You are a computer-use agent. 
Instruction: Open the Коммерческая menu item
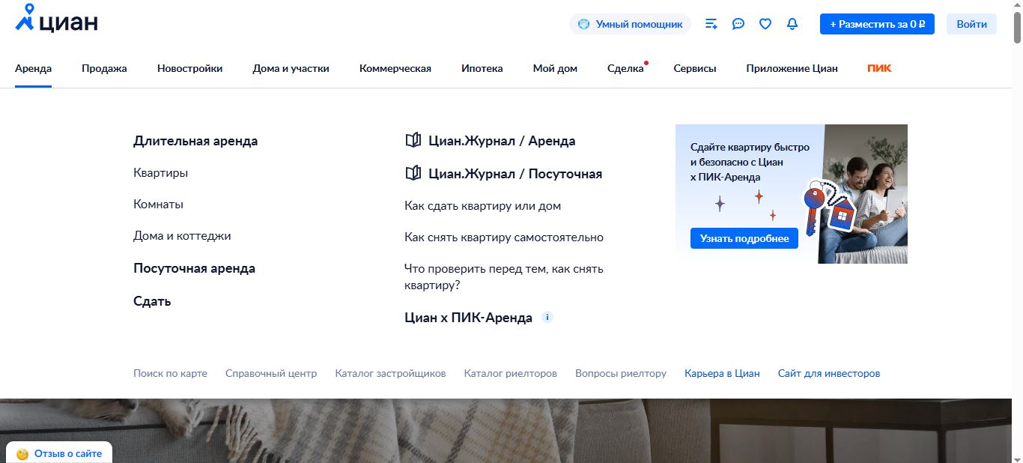(x=395, y=68)
